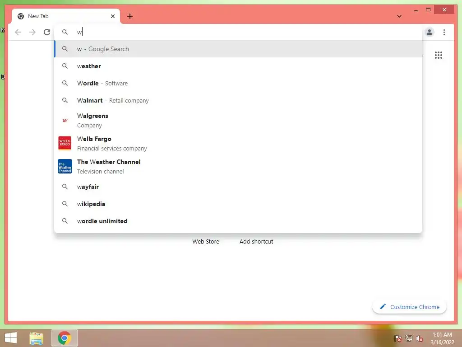The width and height of the screenshot is (462, 347).
Task: Click the Chrome taskbar icon
Action: tap(64, 338)
